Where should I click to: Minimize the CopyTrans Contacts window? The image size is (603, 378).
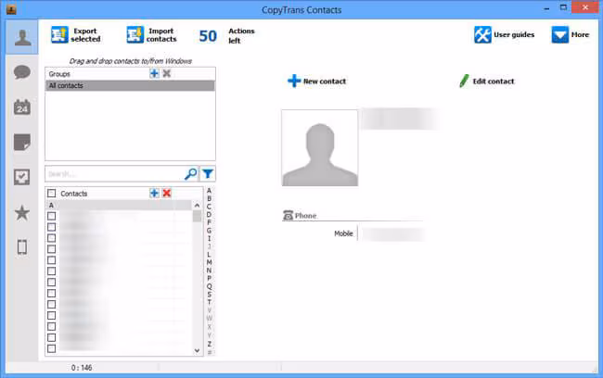(546, 8)
